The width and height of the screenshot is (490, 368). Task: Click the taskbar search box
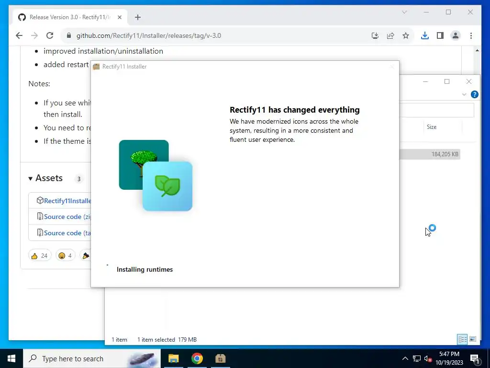click(92, 358)
